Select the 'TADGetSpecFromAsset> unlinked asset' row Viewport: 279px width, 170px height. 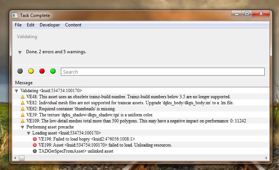pos(76,151)
